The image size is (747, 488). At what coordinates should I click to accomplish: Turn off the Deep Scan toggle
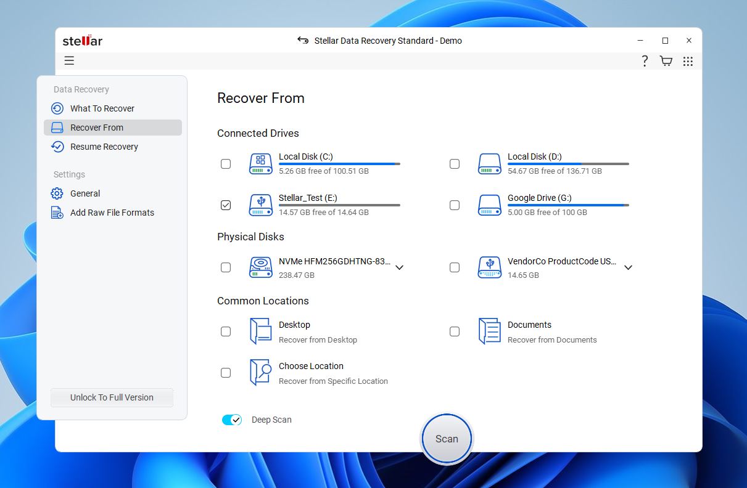pos(232,420)
